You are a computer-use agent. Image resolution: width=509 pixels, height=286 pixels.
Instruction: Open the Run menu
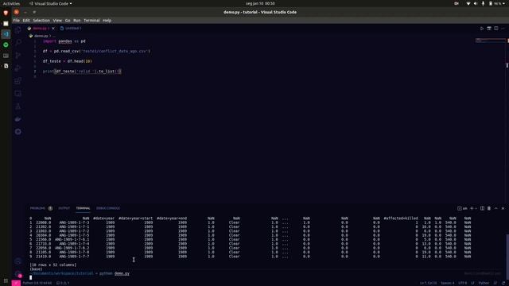77,21
